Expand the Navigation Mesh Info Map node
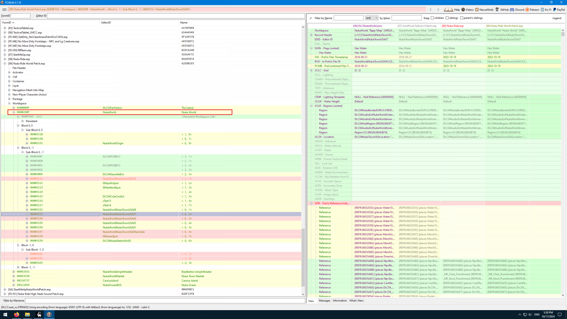 9,90
